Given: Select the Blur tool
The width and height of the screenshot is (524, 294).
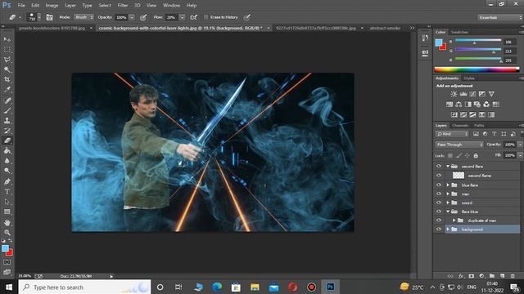Looking at the screenshot, I should pos(7,161).
